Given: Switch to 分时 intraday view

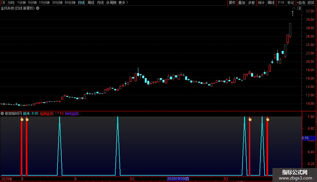Looking at the screenshot, I should click(11, 3).
